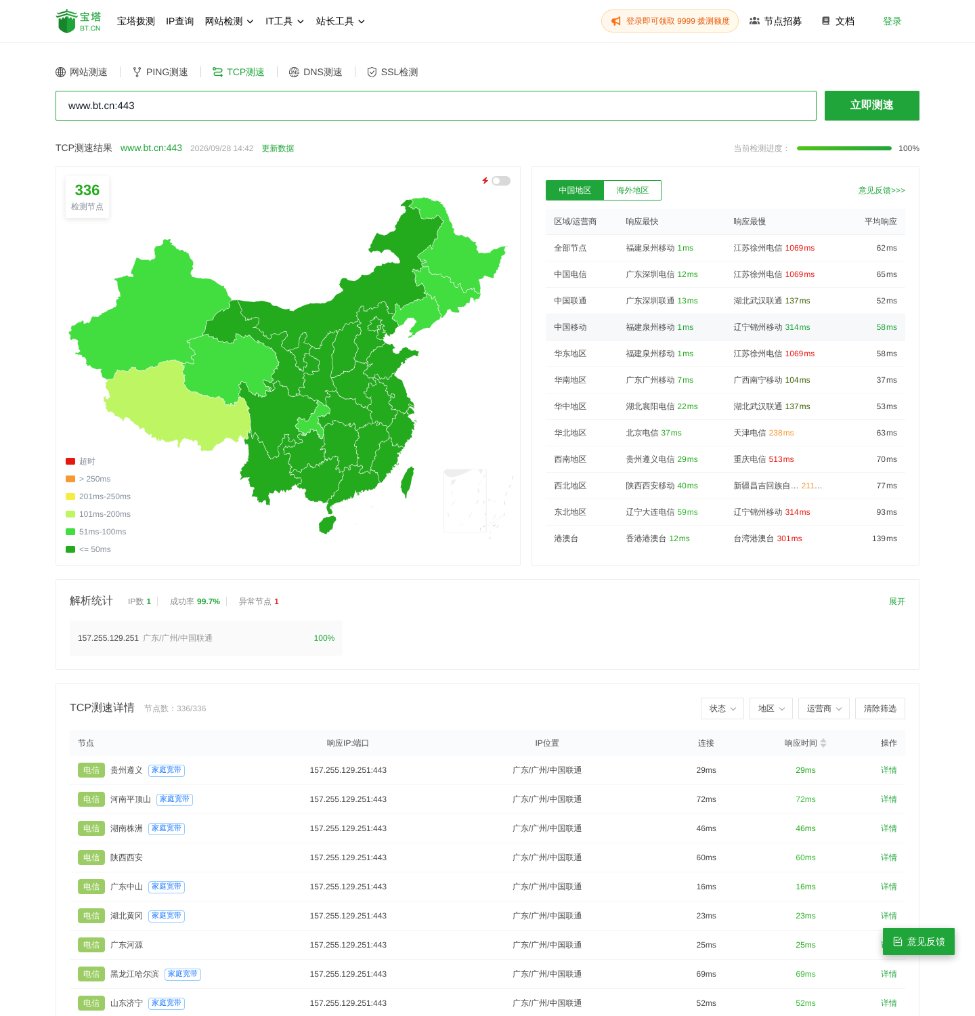The width and height of the screenshot is (975, 1016).
Task: Click the www.bt.cn:443 result link
Action: 151,148
